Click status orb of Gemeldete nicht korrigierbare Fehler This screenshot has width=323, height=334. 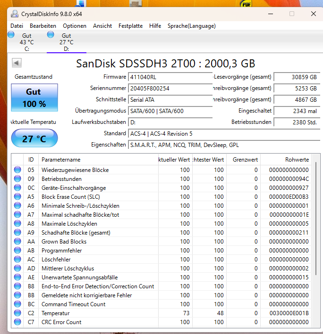(x=17, y=295)
